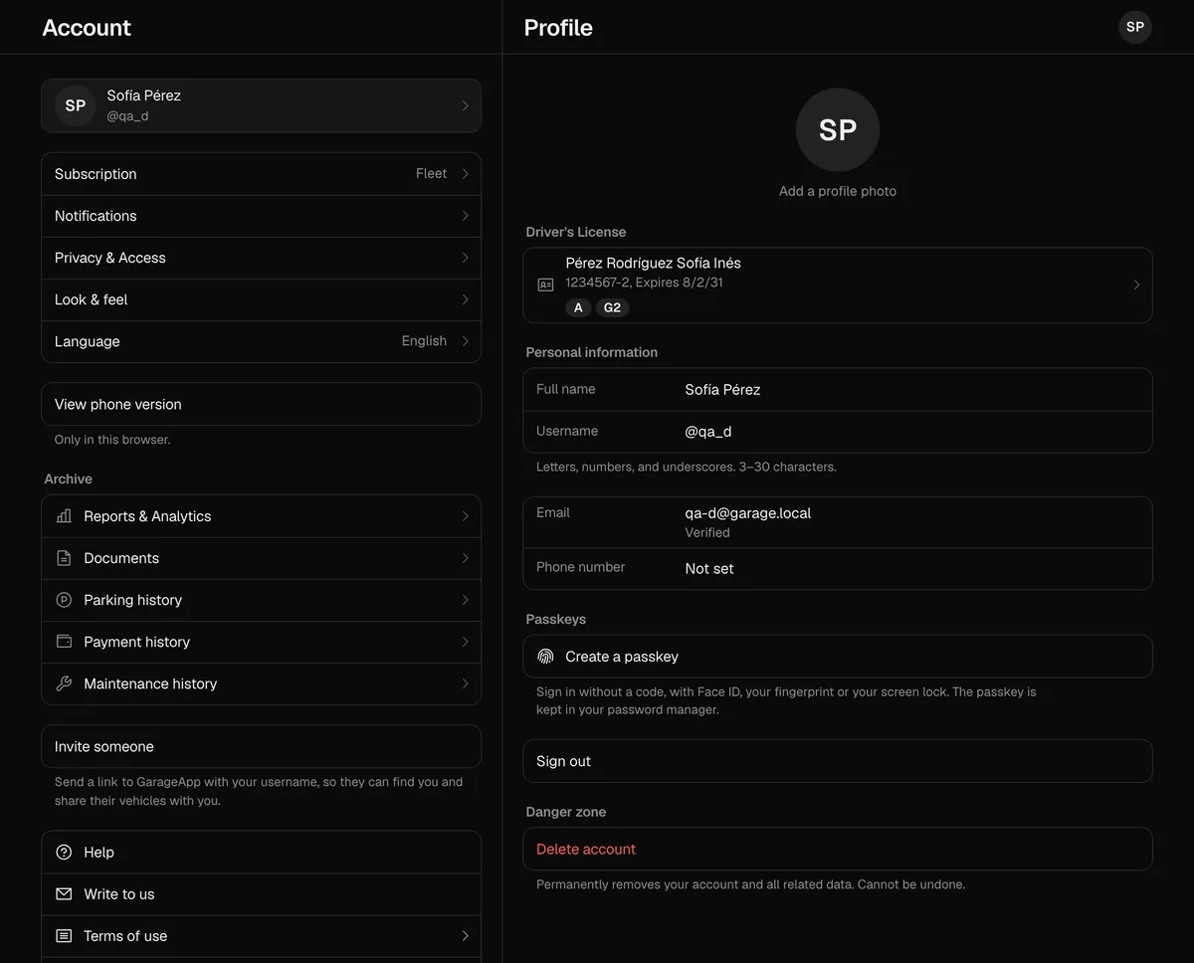Screen dimensions: 1194x963
Task: Open the Notifications settings row
Action: tap(261, 216)
